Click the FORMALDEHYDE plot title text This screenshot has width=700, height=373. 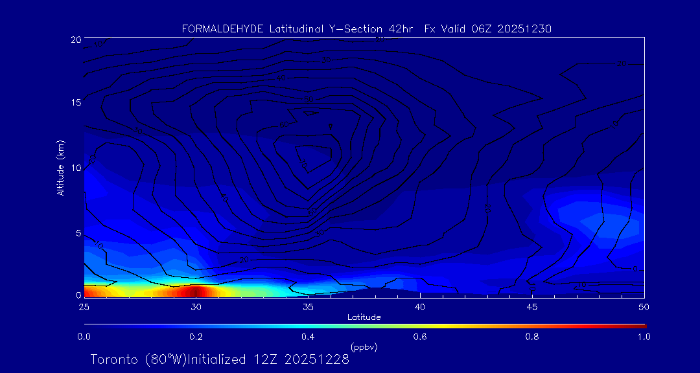[x=366, y=28]
